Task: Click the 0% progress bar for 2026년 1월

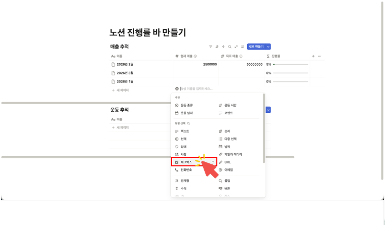Action: [x=290, y=81]
